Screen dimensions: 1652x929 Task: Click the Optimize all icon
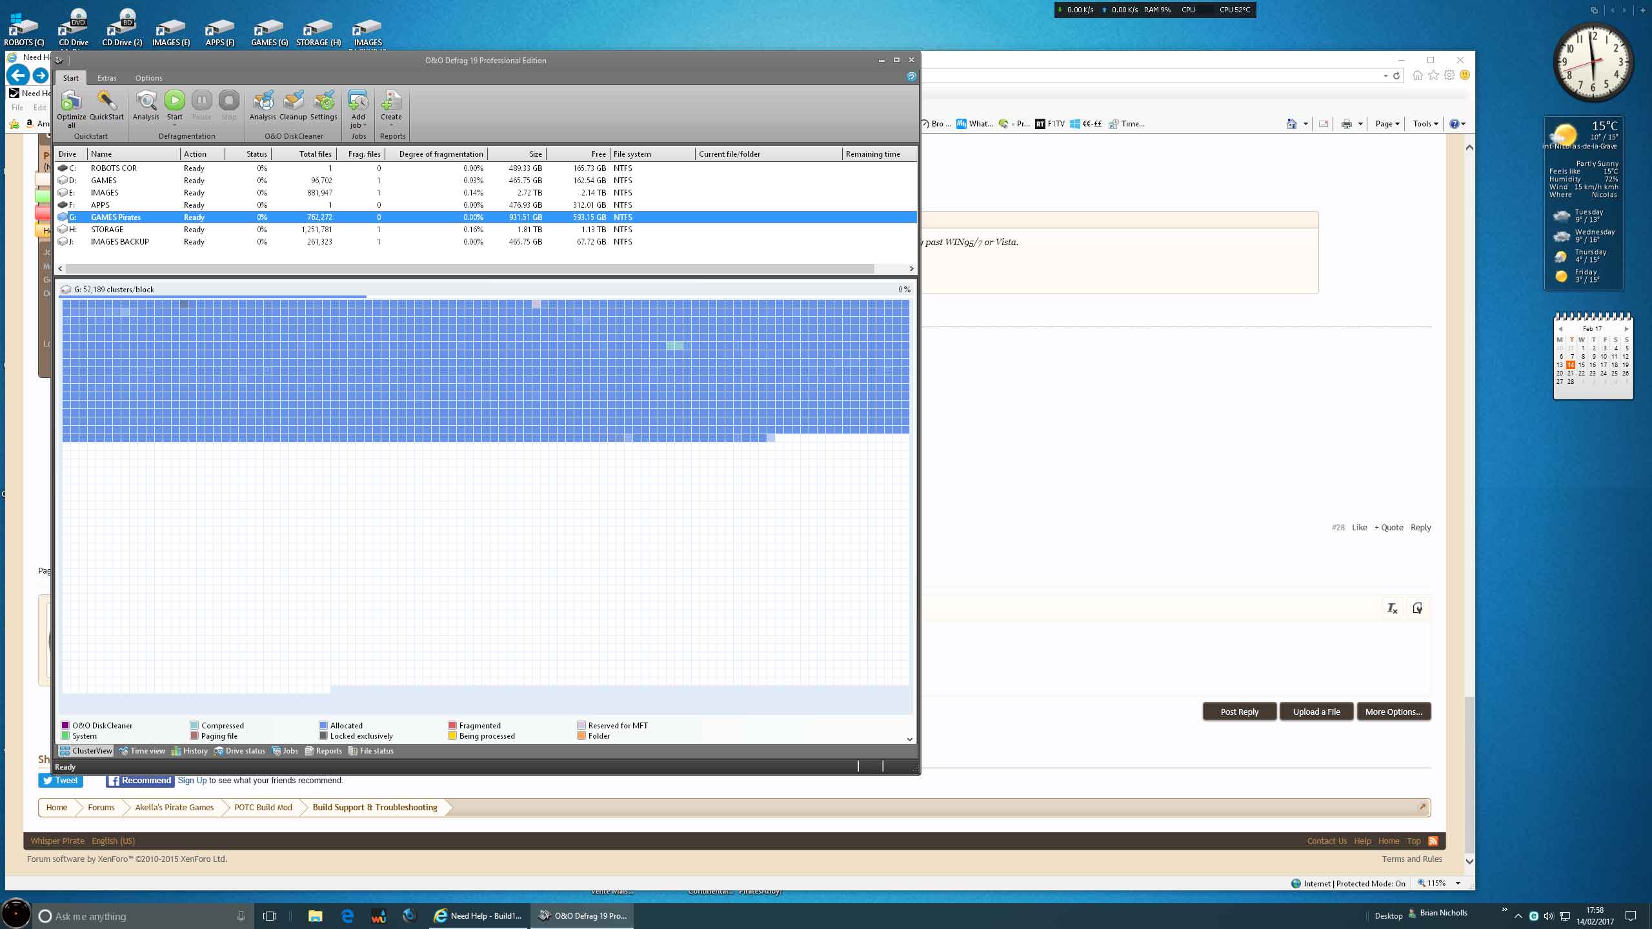72,101
